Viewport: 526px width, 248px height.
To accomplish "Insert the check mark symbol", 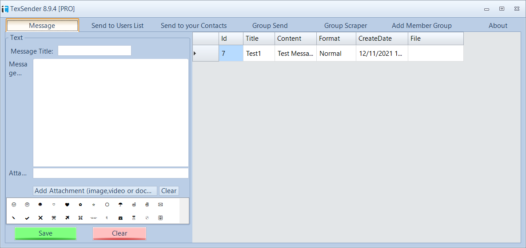I will [27, 218].
